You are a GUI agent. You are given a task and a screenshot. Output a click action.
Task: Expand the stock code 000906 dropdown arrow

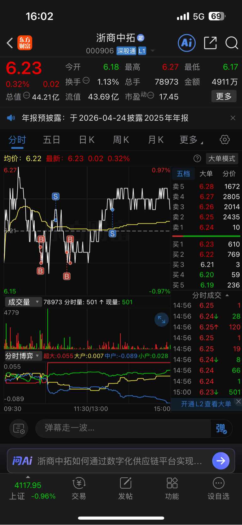(x=153, y=51)
